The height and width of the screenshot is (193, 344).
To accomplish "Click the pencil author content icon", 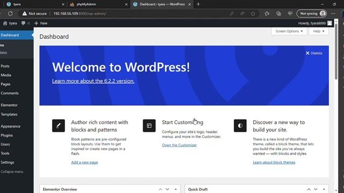I will (x=59, y=125).
